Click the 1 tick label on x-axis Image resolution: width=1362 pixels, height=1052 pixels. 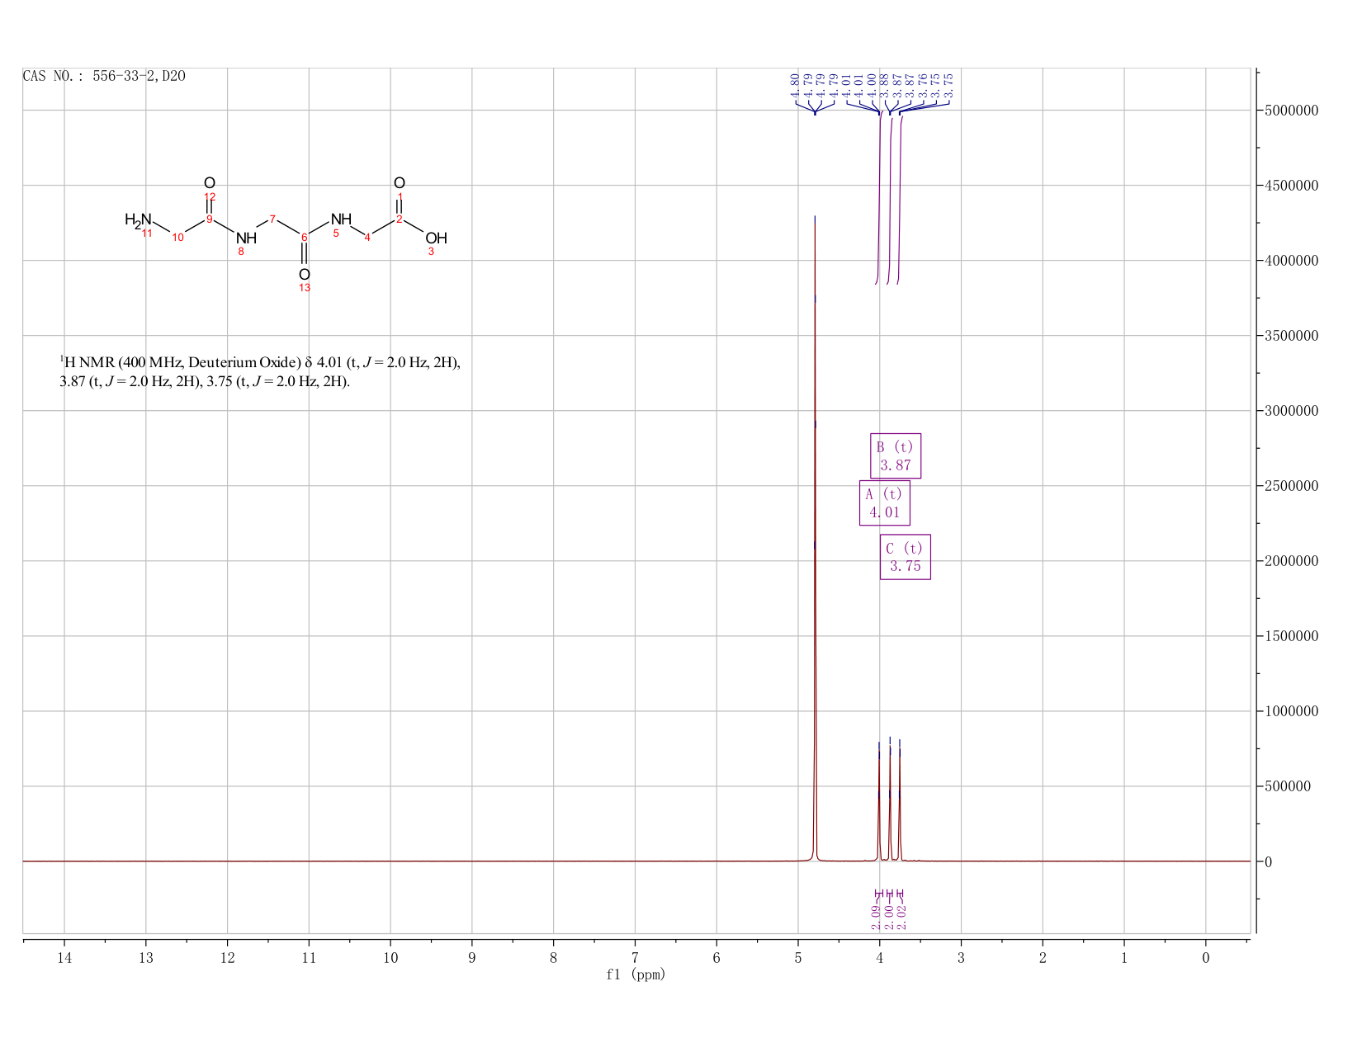point(1124,958)
